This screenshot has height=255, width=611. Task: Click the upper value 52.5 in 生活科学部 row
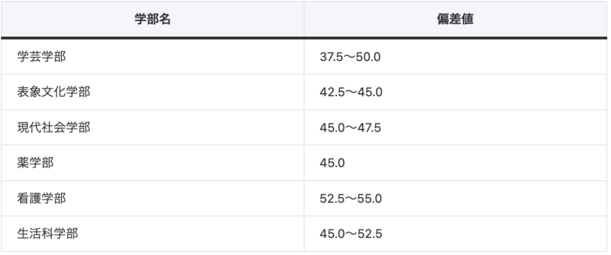[369, 234]
